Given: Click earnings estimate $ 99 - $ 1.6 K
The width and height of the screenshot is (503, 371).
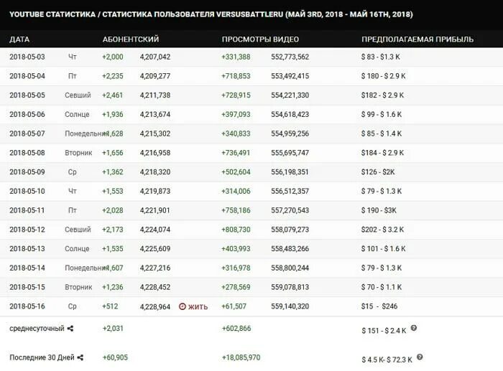Looking at the screenshot, I should (382, 114).
